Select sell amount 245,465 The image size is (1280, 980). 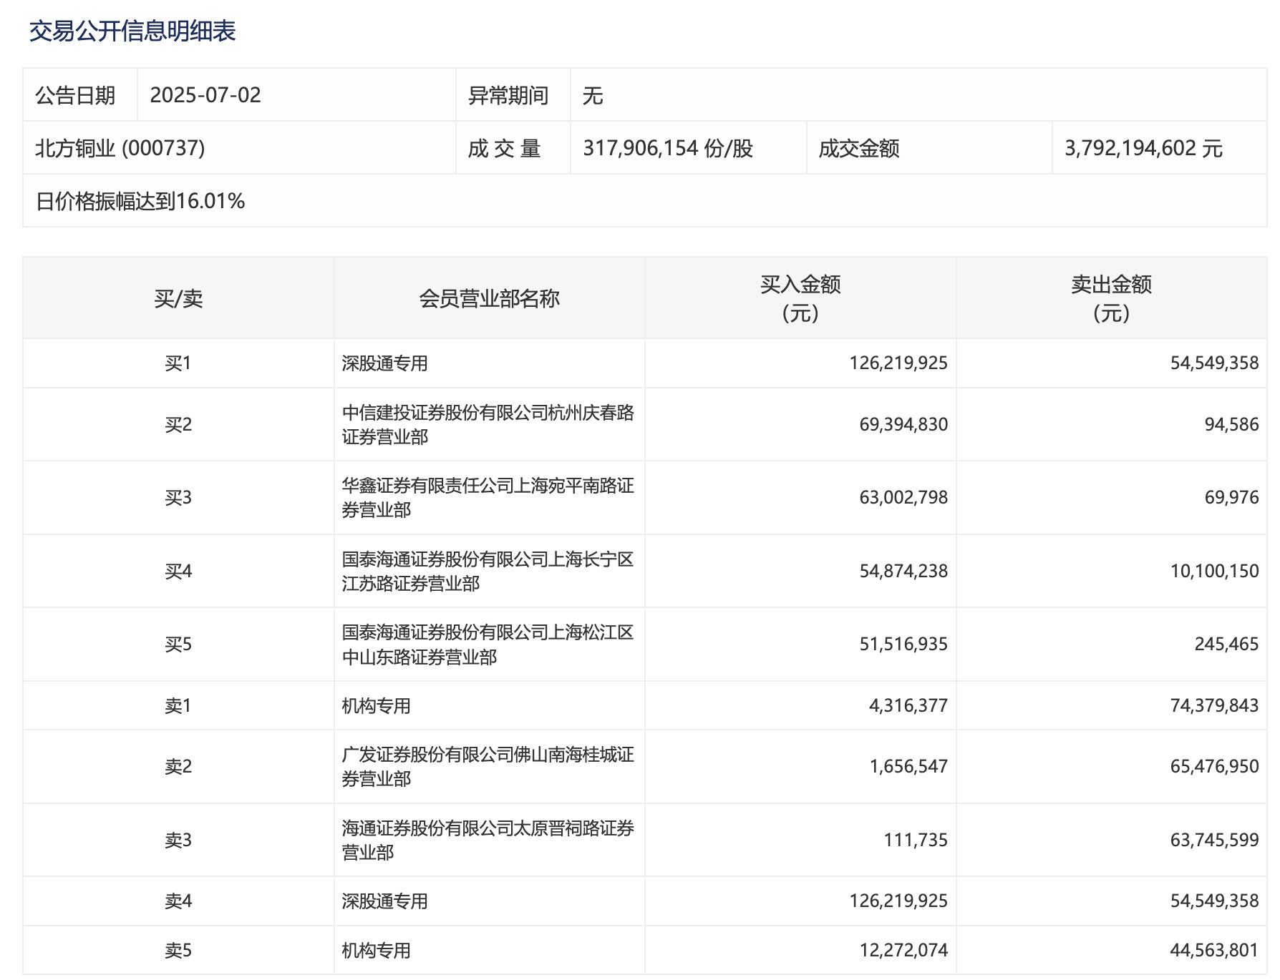point(1226,645)
